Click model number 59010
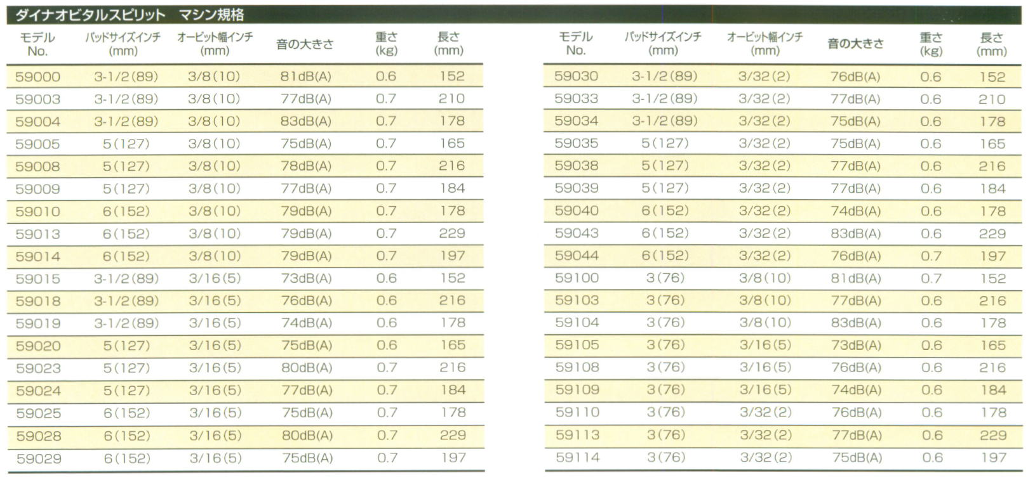This screenshot has width=1028, height=480. click(x=38, y=211)
